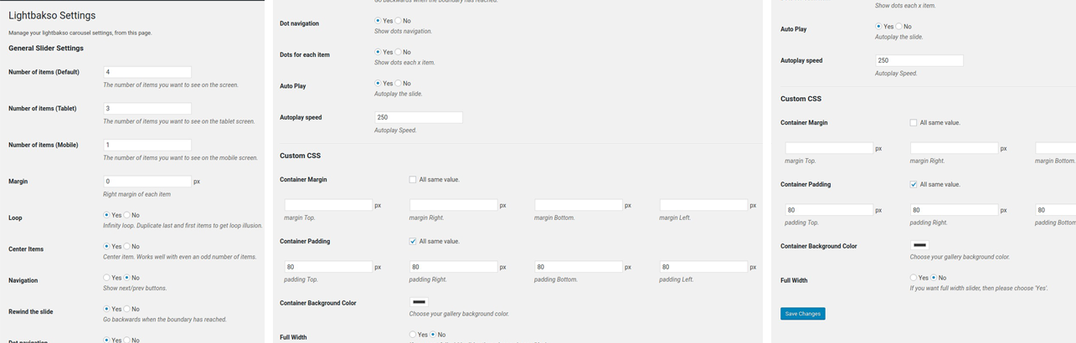Select Full Width Yes above Save Changes

click(914, 278)
